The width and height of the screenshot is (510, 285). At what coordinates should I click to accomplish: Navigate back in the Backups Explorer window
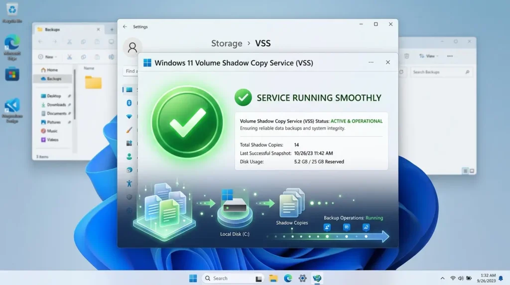click(40, 42)
